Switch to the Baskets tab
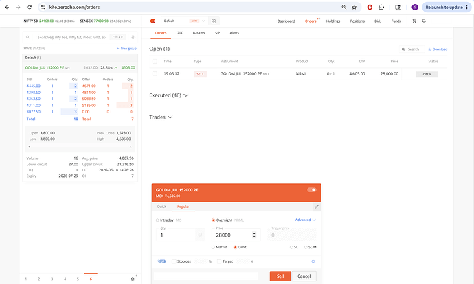 click(199, 33)
